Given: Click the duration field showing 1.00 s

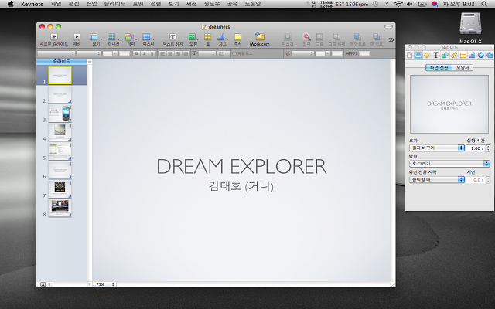Looking at the screenshot, I should tap(476, 148).
